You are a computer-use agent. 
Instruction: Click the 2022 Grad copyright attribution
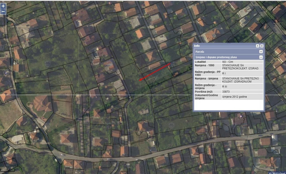pos(277,173)
